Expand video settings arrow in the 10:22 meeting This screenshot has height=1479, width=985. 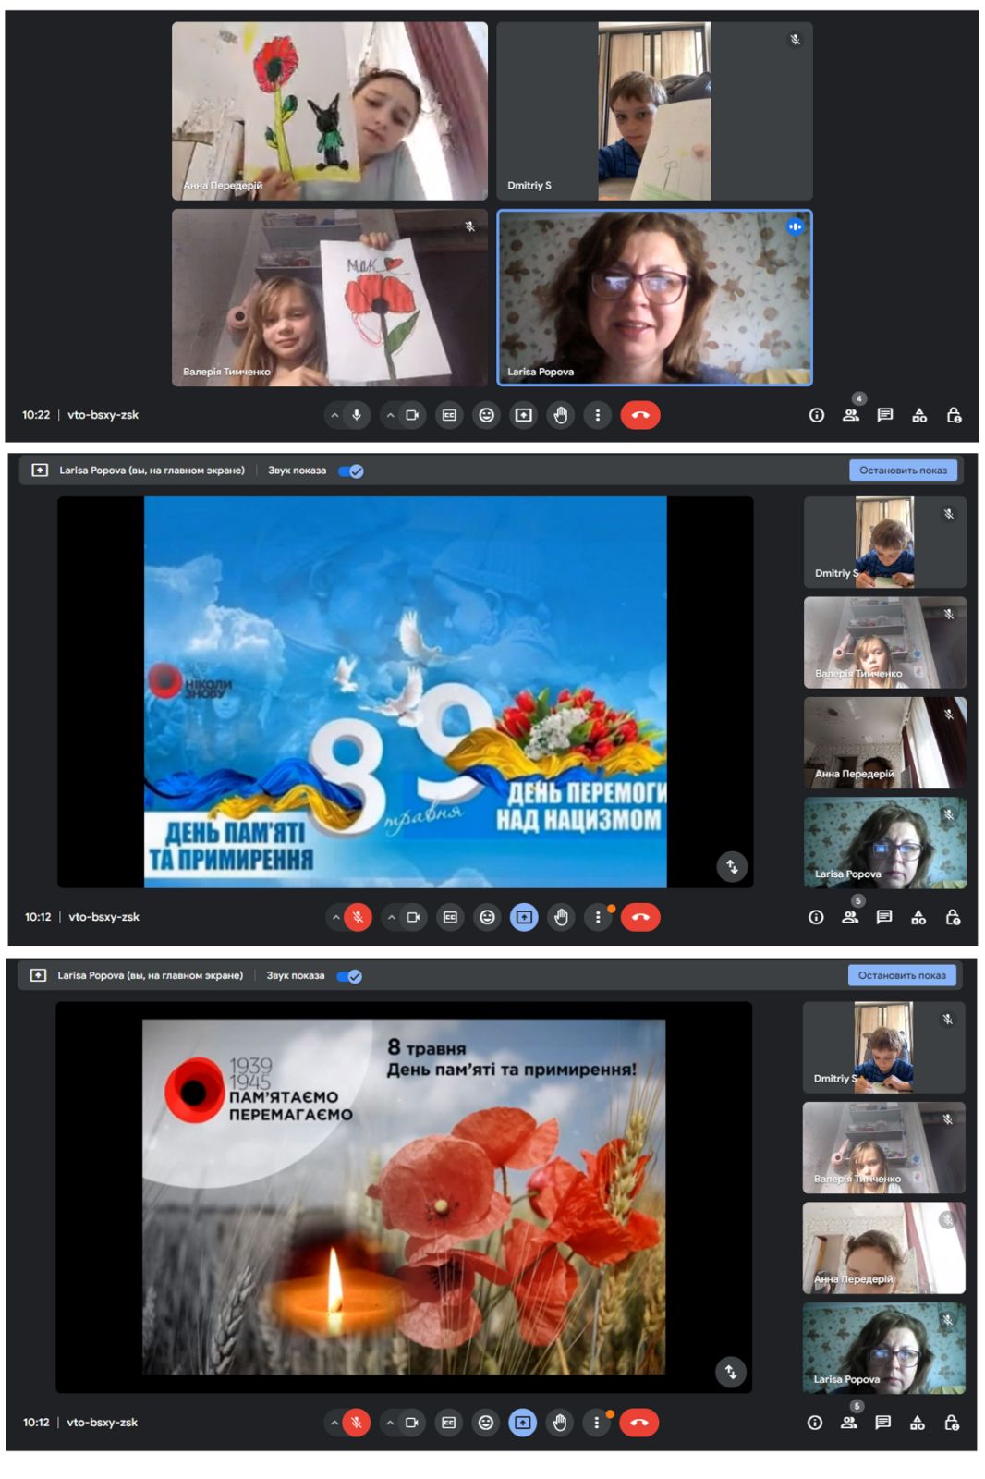pos(390,415)
